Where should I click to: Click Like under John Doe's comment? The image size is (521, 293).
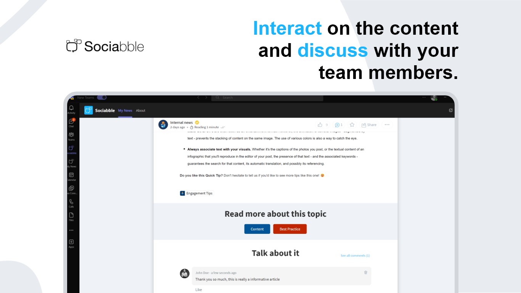pyautogui.click(x=198, y=290)
